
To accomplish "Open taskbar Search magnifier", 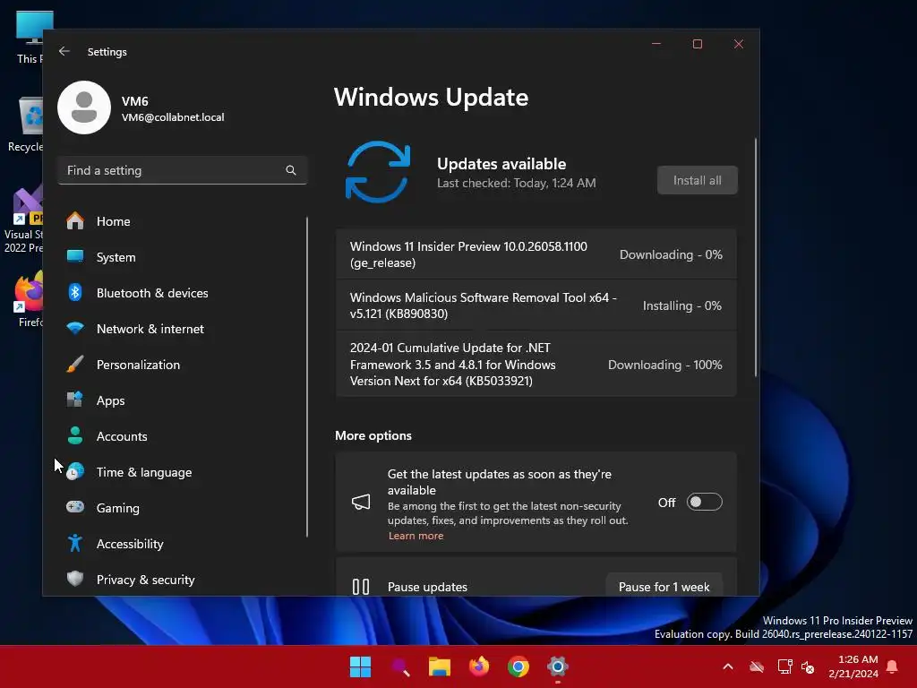I will 400,666.
